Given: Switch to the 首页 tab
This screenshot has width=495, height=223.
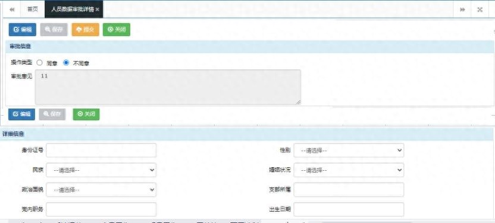Looking at the screenshot, I should pyautogui.click(x=33, y=9).
